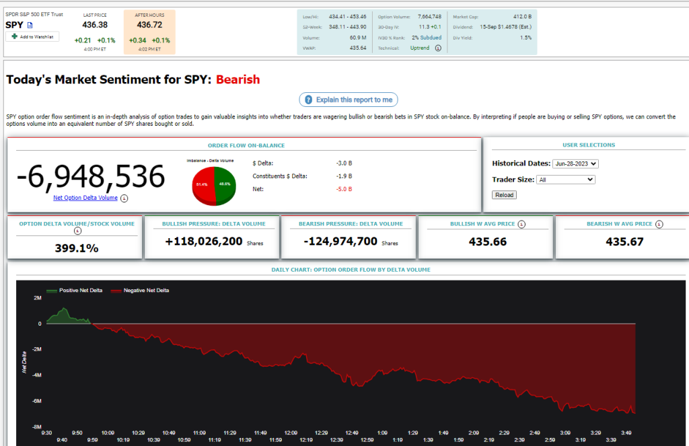
Task: Click the Reload button
Action: [504, 195]
